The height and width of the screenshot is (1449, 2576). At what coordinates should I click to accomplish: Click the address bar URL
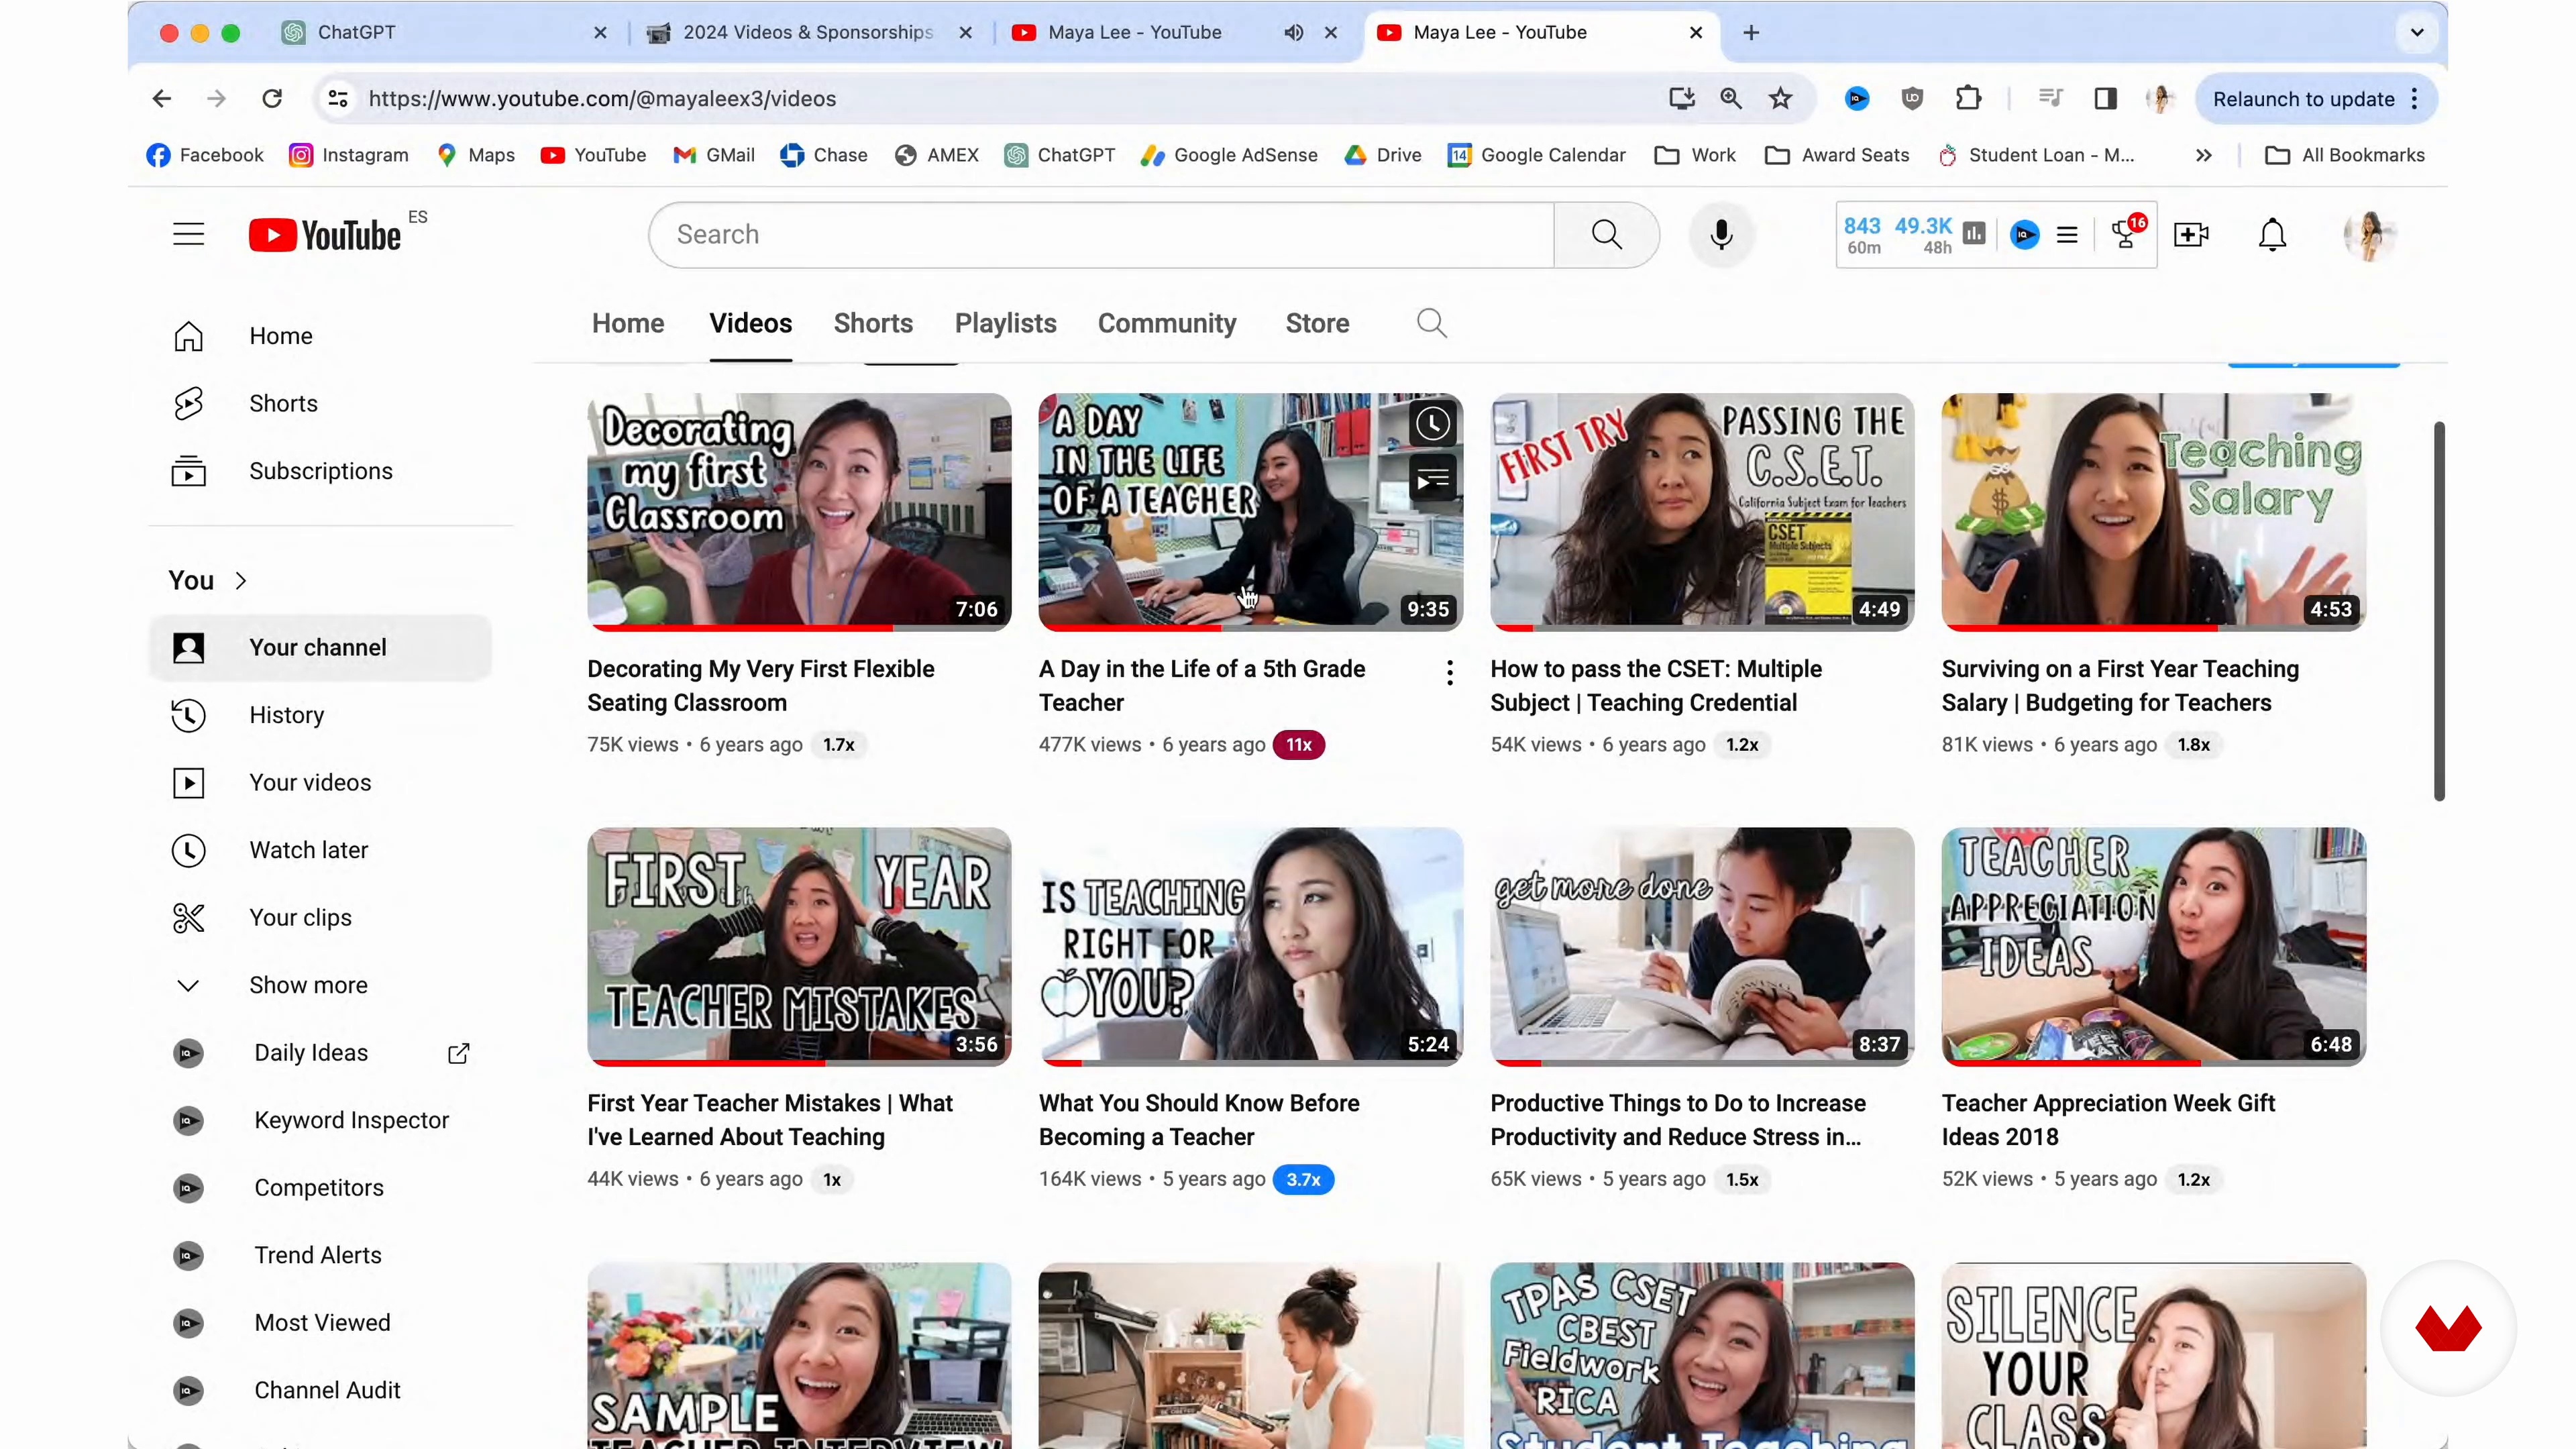pos(602,98)
